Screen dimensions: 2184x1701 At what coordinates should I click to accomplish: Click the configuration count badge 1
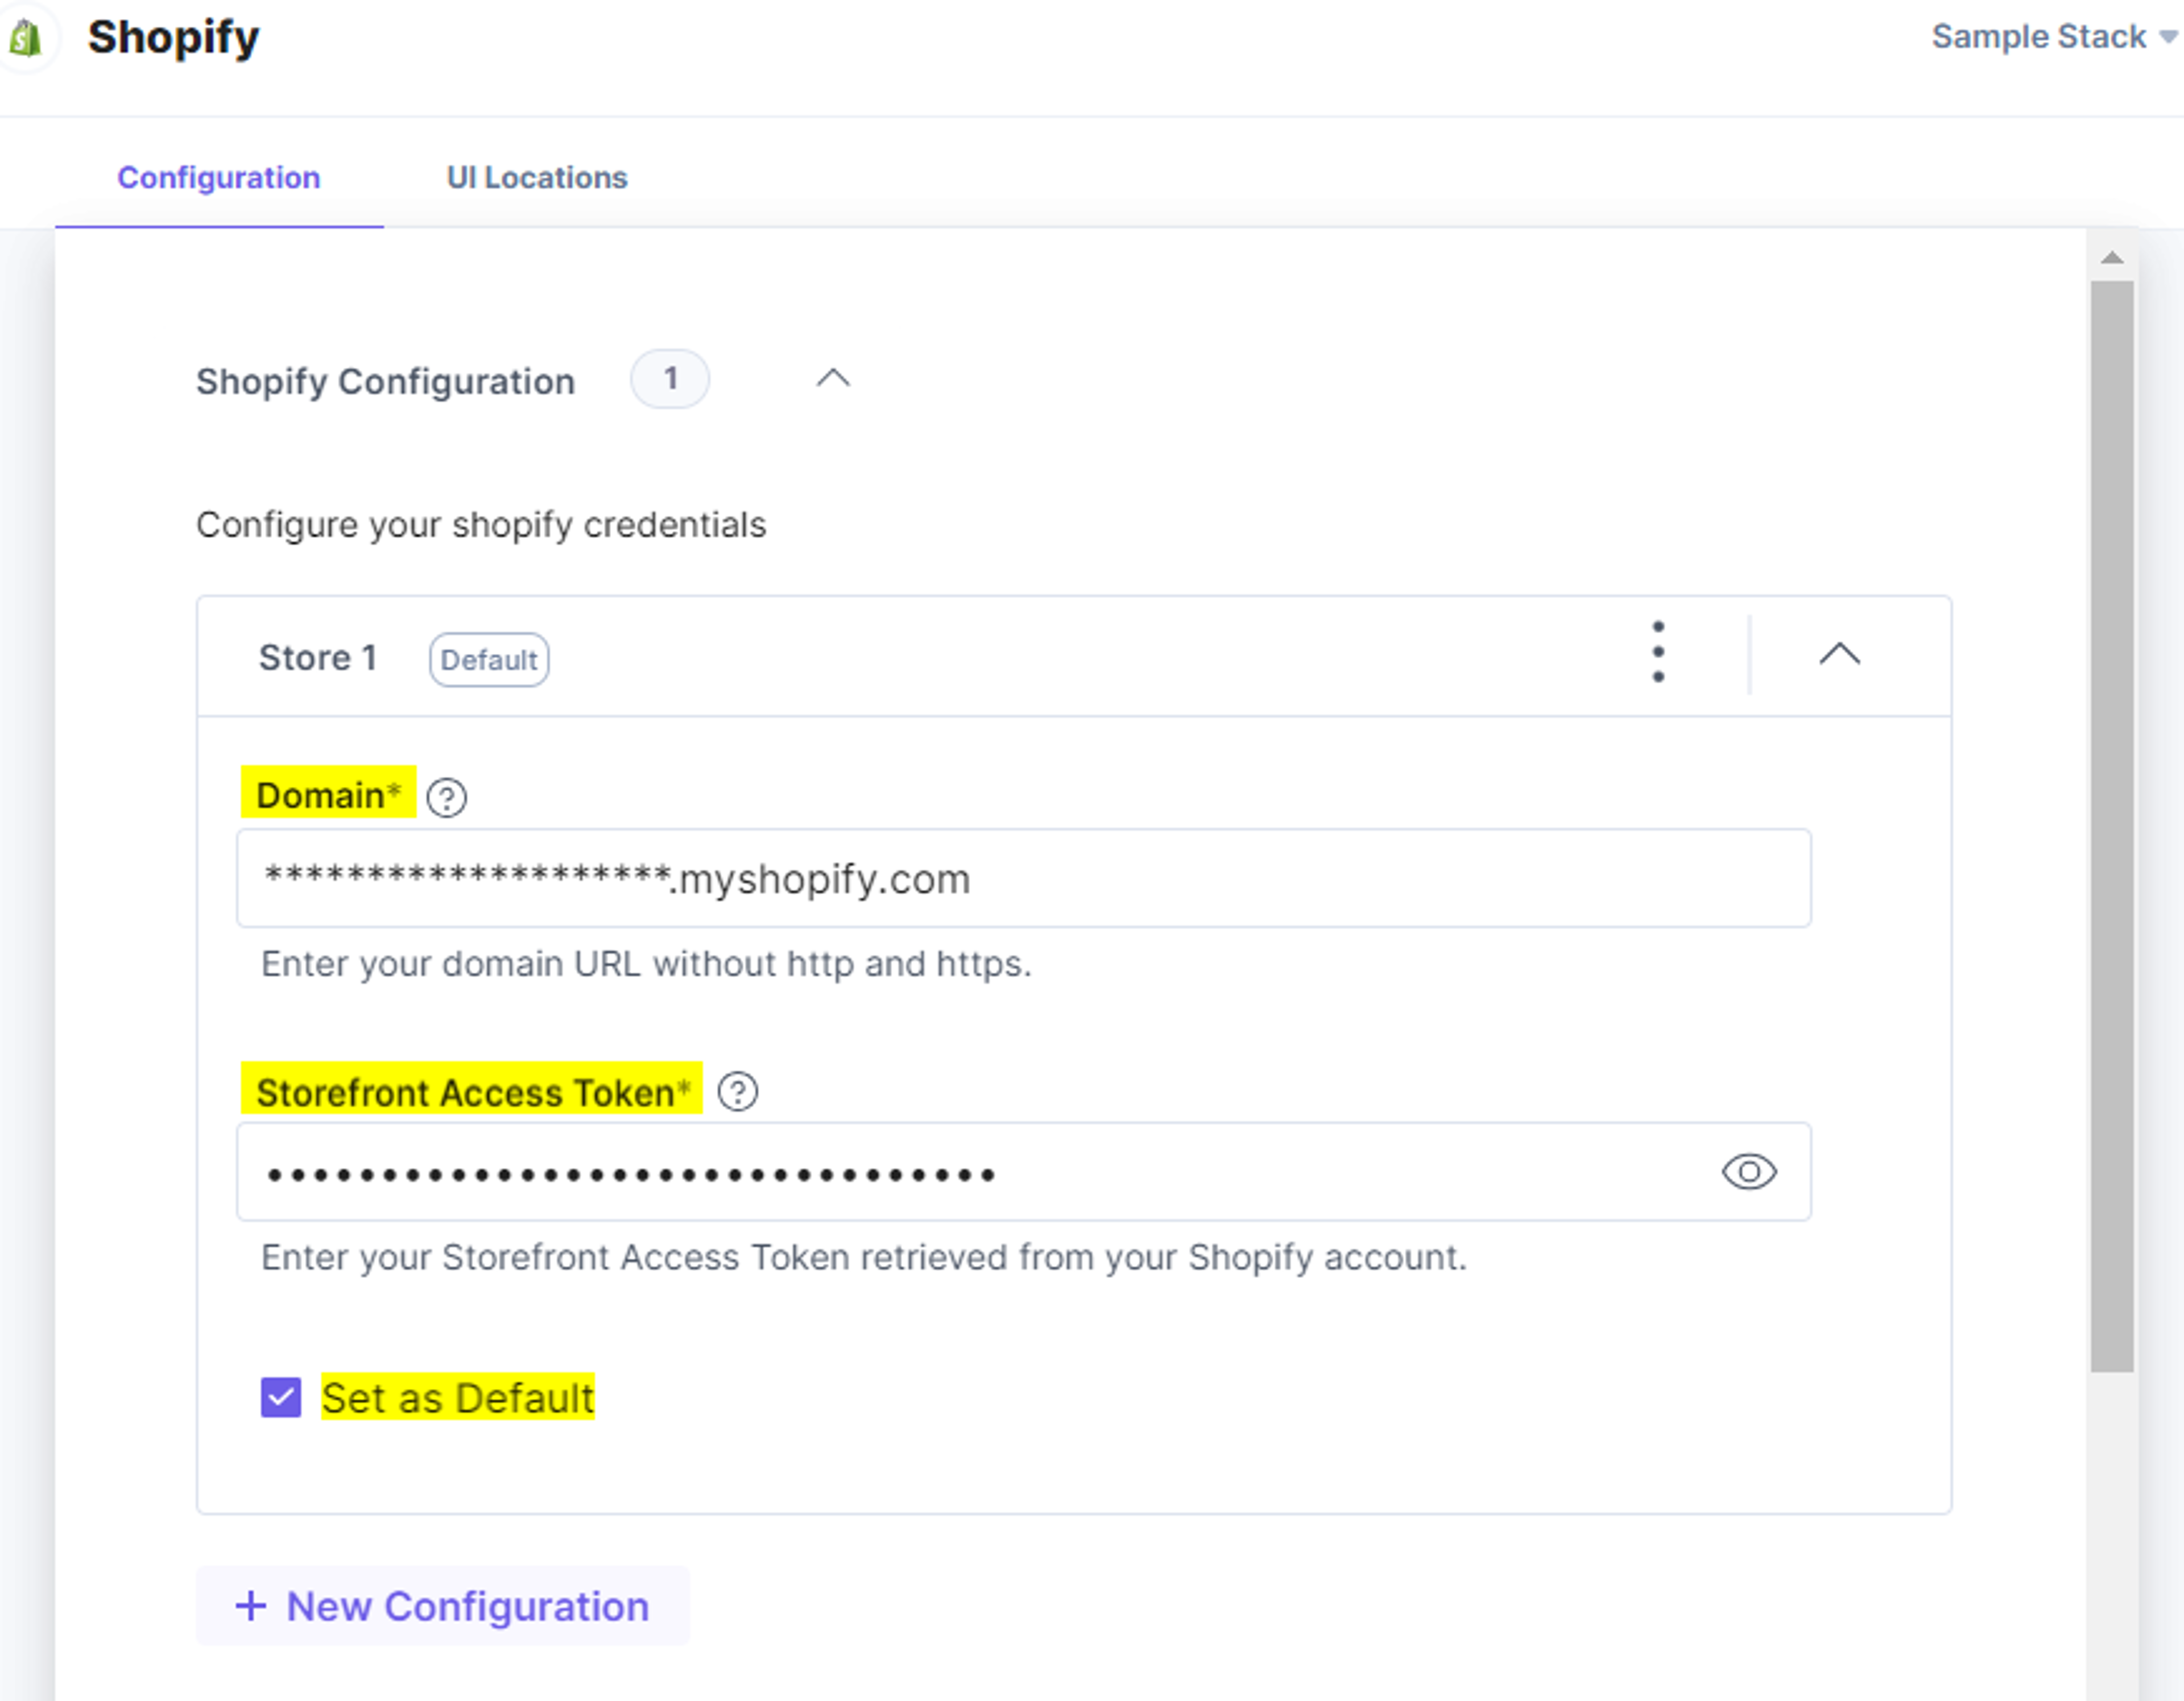670,379
